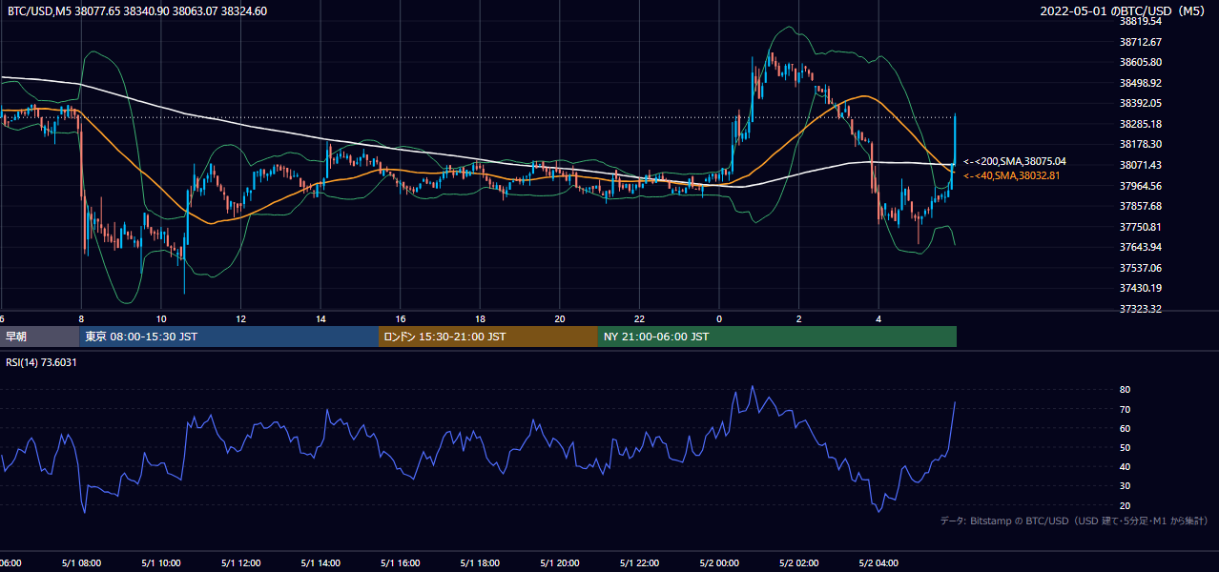Viewport: 1219px width, 572px height.
Task: Click the RSI 70 level label
Action: point(1126,409)
